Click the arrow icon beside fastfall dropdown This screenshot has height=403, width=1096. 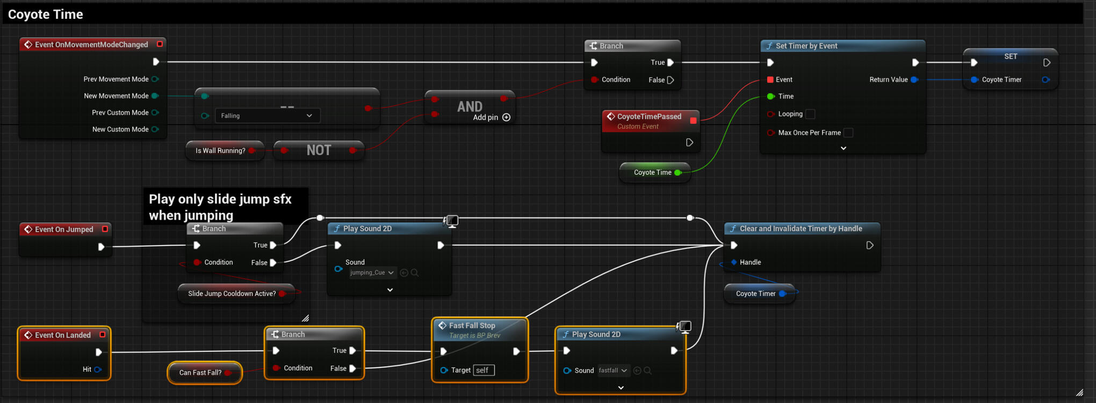[x=637, y=371]
